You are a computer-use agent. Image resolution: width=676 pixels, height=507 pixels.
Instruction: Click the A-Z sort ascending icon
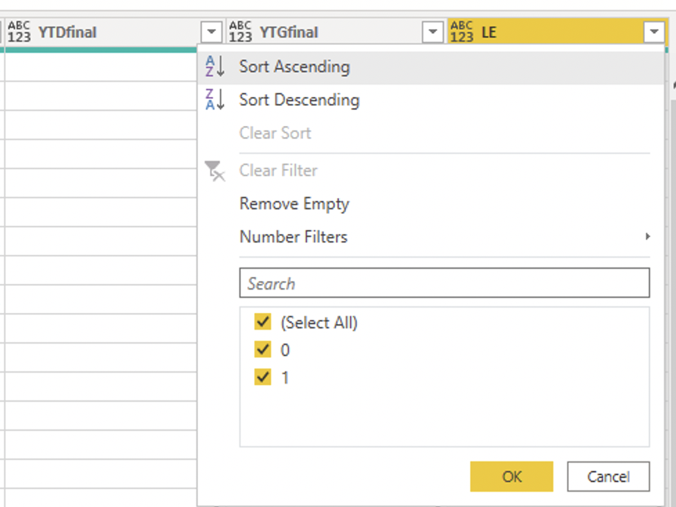click(214, 66)
